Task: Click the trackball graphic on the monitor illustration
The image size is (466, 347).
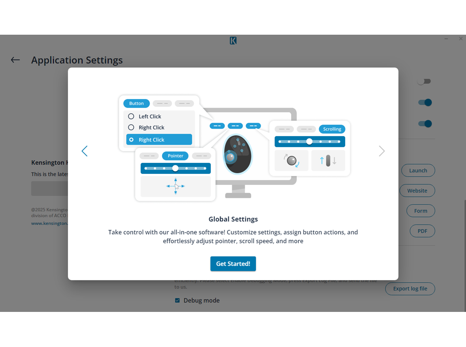Action: (x=237, y=155)
